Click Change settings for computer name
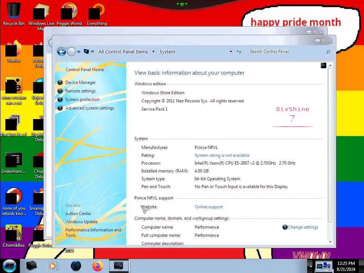The height and width of the screenshot is (273, 364). pos(303,227)
